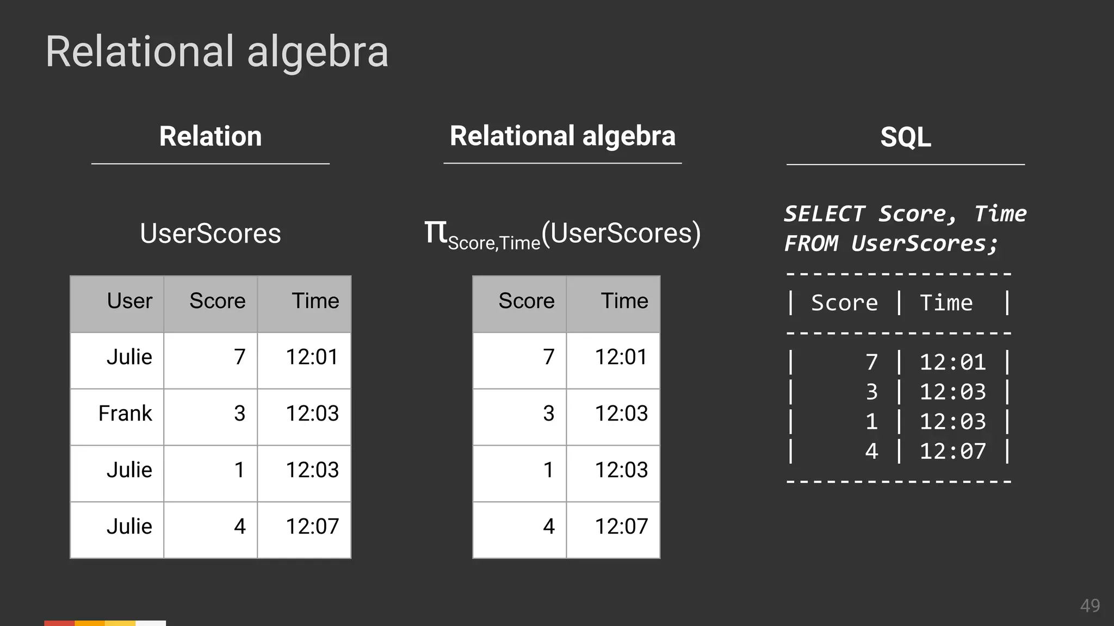Screen dimensions: 1114x626
Task: Click the large slide title text
Action: point(216,52)
